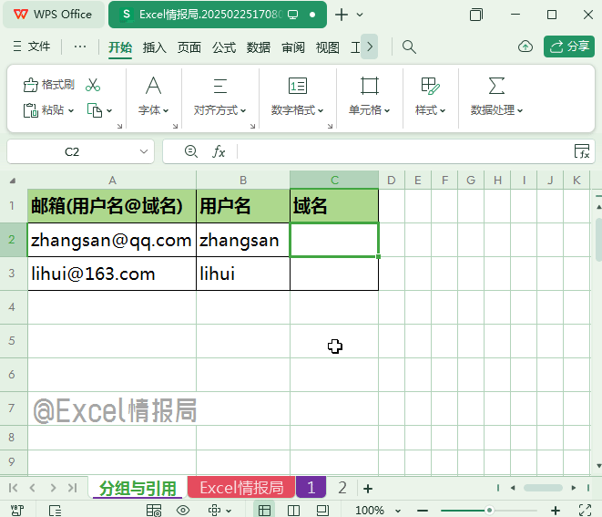Click the select-all corner triangle
This screenshot has width=602, height=517.
pyautogui.click(x=13, y=181)
